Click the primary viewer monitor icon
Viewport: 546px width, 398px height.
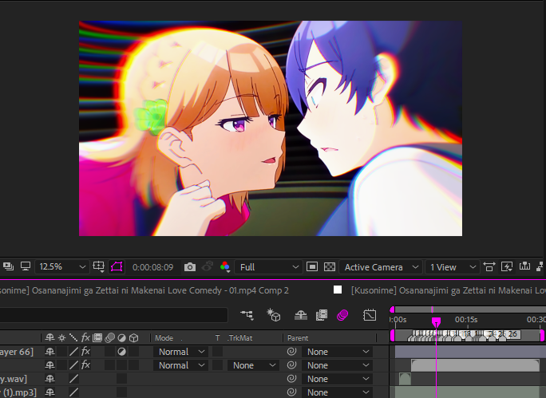(26, 267)
